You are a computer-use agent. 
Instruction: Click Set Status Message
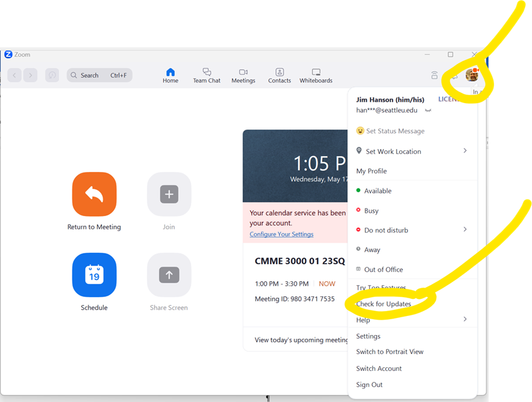pyautogui.click(x=395, y=131)
